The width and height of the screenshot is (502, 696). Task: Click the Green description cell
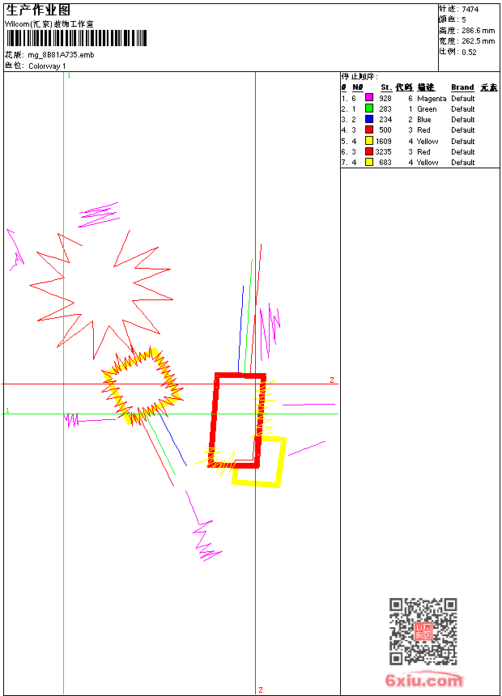click(x=427, y=109)
